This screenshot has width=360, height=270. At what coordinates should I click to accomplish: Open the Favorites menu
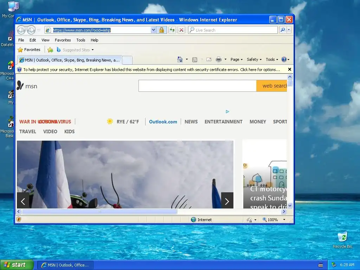pos(63,40)
